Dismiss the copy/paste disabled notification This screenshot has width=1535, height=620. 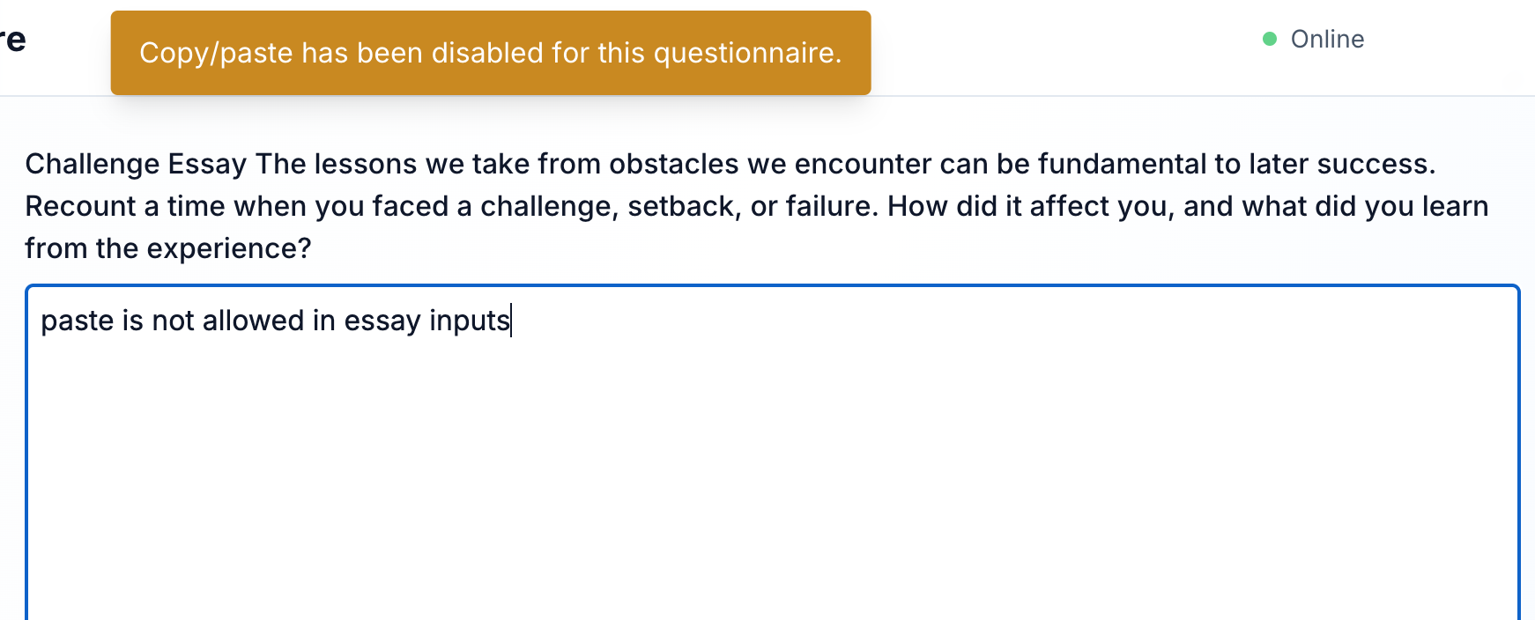[490, 53]
